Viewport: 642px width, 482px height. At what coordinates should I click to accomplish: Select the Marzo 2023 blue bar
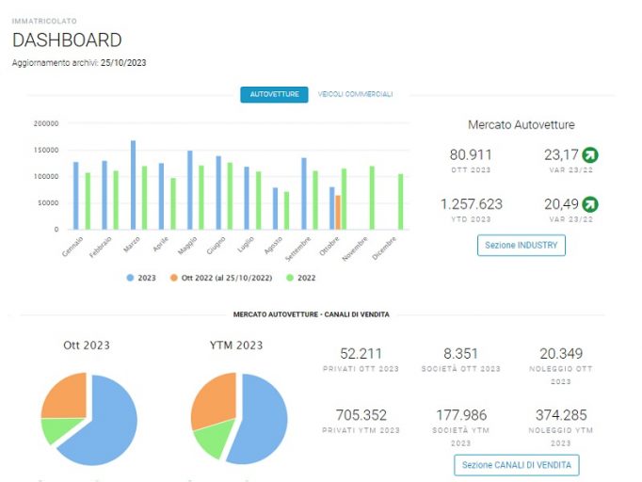(x=133, y=185)
